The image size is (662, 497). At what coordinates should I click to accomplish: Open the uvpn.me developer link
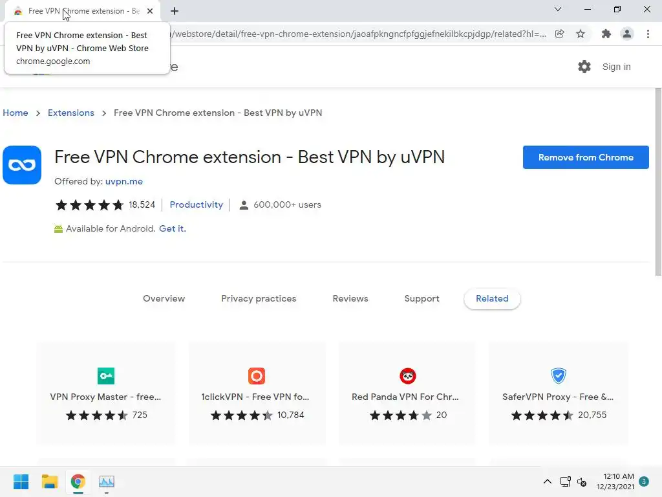click(123, 181)
